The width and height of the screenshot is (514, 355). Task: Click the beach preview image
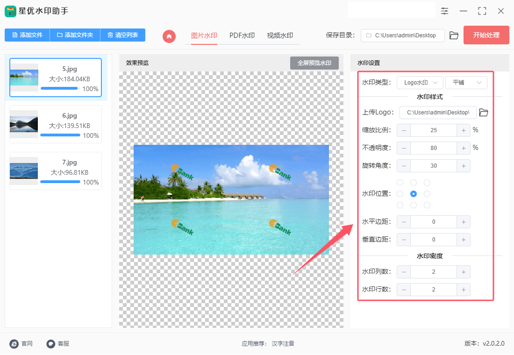tap(231, 199)
